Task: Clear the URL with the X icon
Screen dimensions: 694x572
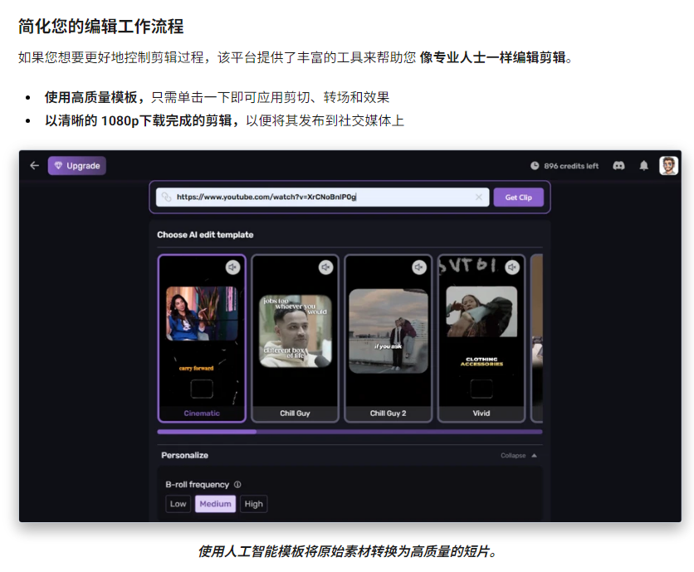Action: pyautogui.click(x=478, y=198)
